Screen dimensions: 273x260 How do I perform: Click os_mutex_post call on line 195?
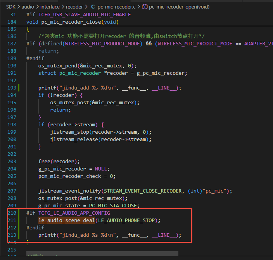click(95, 103)
